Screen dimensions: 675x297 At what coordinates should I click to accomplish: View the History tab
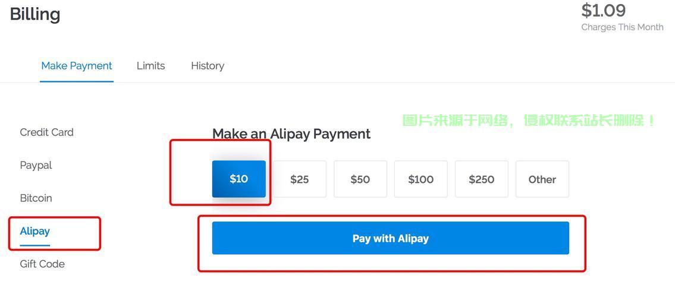point(208,66)
